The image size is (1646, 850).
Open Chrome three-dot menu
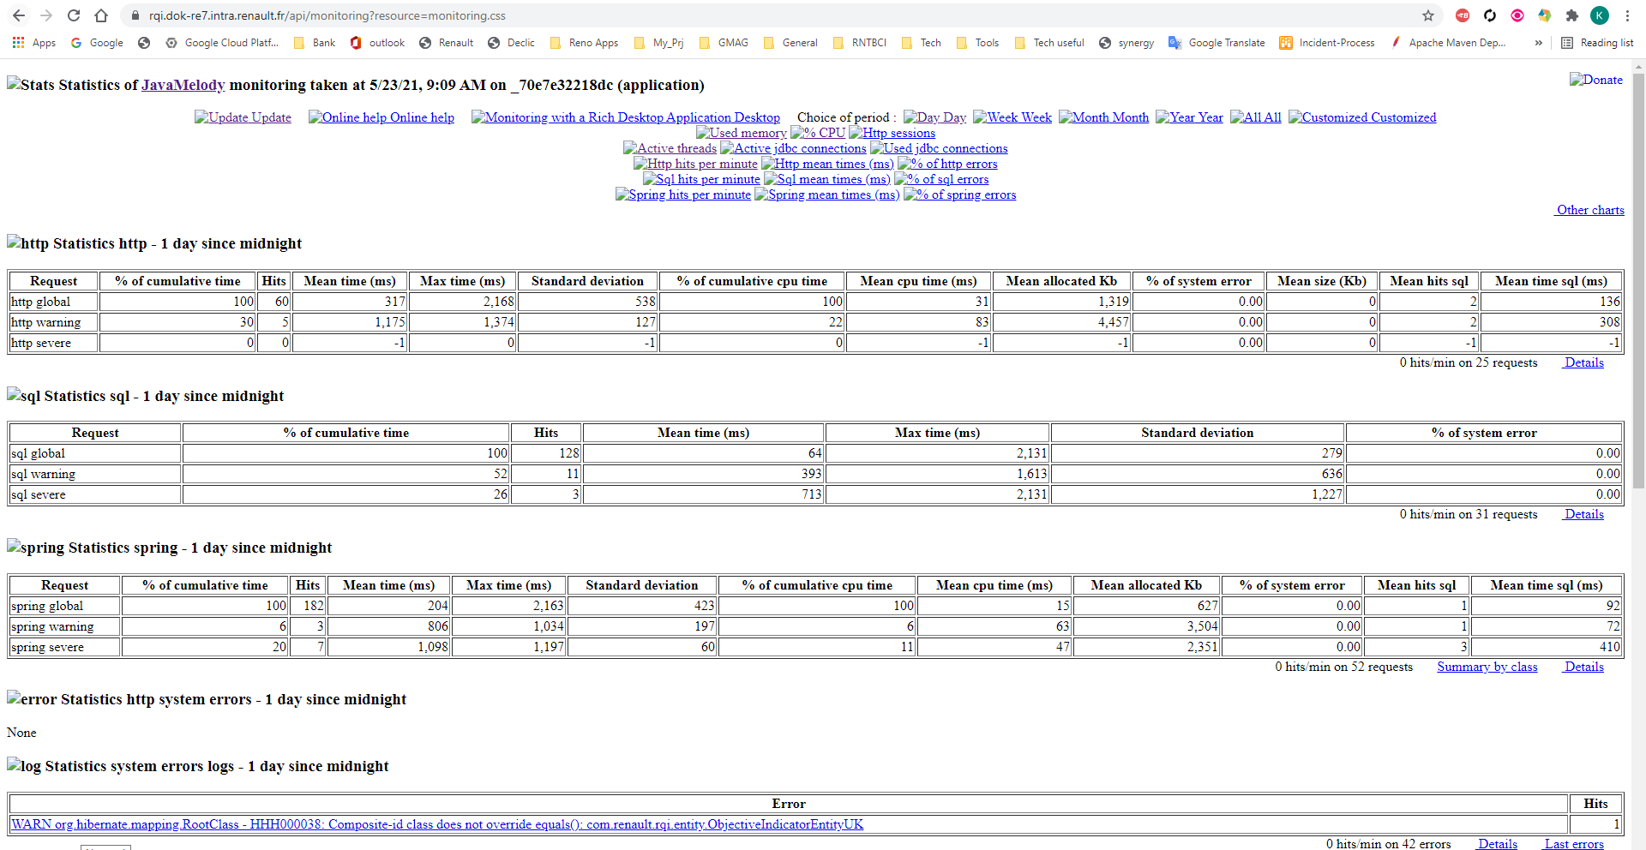pyautogui.click(x=1627, y=15)
